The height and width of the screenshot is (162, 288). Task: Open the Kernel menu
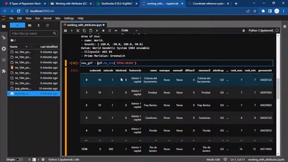(47, 18)
